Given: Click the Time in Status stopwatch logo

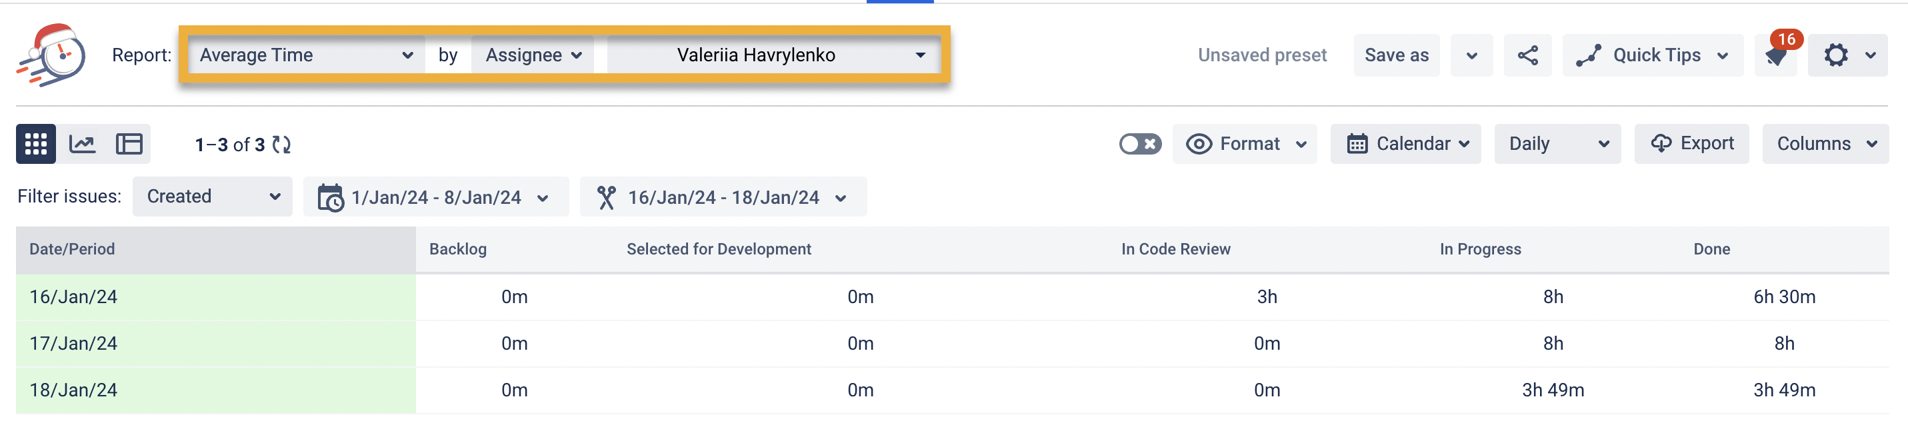Looking at the screenshot, I should coord(51,55).
